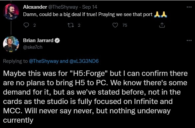The image size is (195, 128).
Task: Click Brian Jarrard's verified badge
Action: (x=57, y=40)
